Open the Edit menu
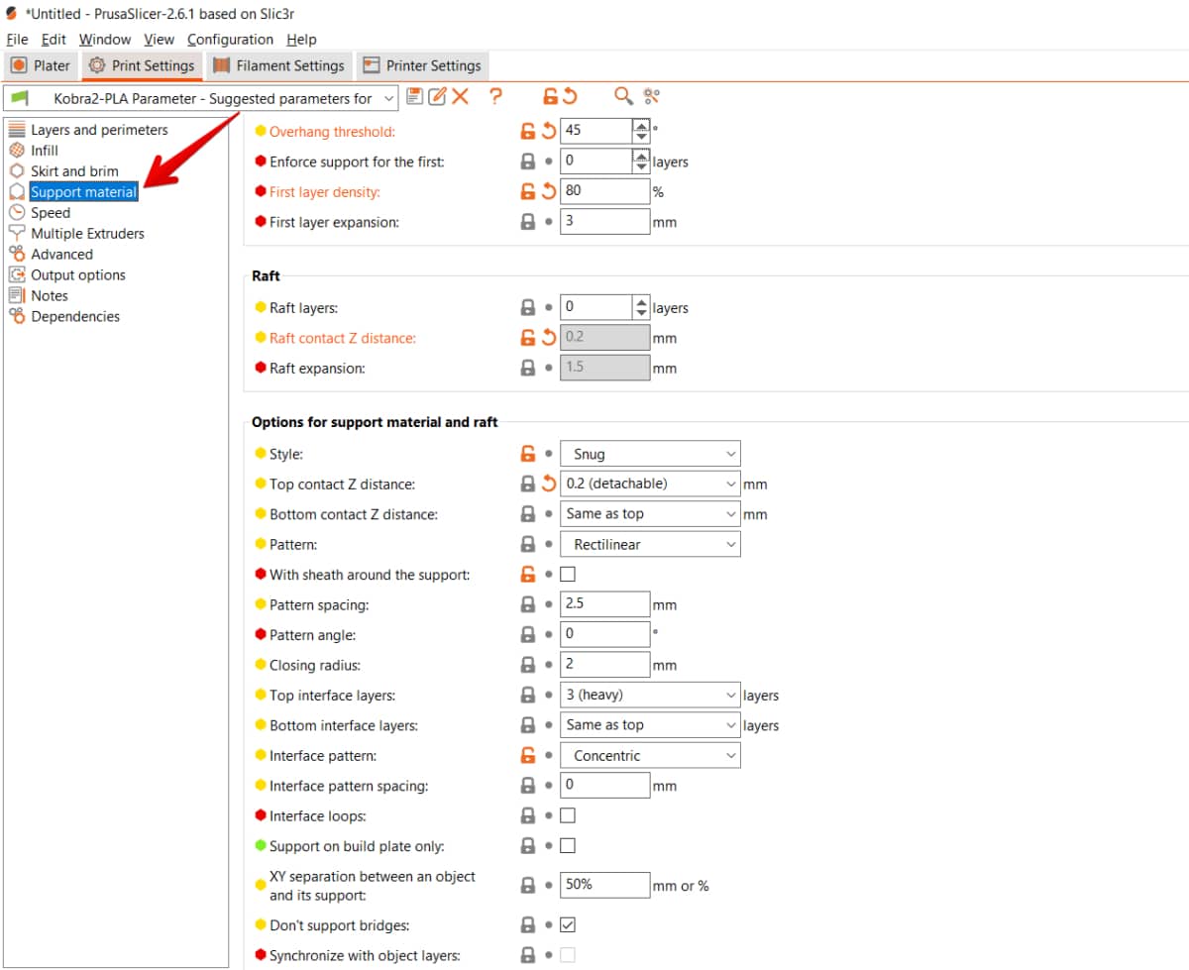This screenshot has width=1189, height=970. coord(54,39)
